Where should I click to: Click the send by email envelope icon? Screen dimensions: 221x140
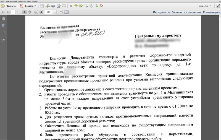pyautogui.click(x=64, y=6)
